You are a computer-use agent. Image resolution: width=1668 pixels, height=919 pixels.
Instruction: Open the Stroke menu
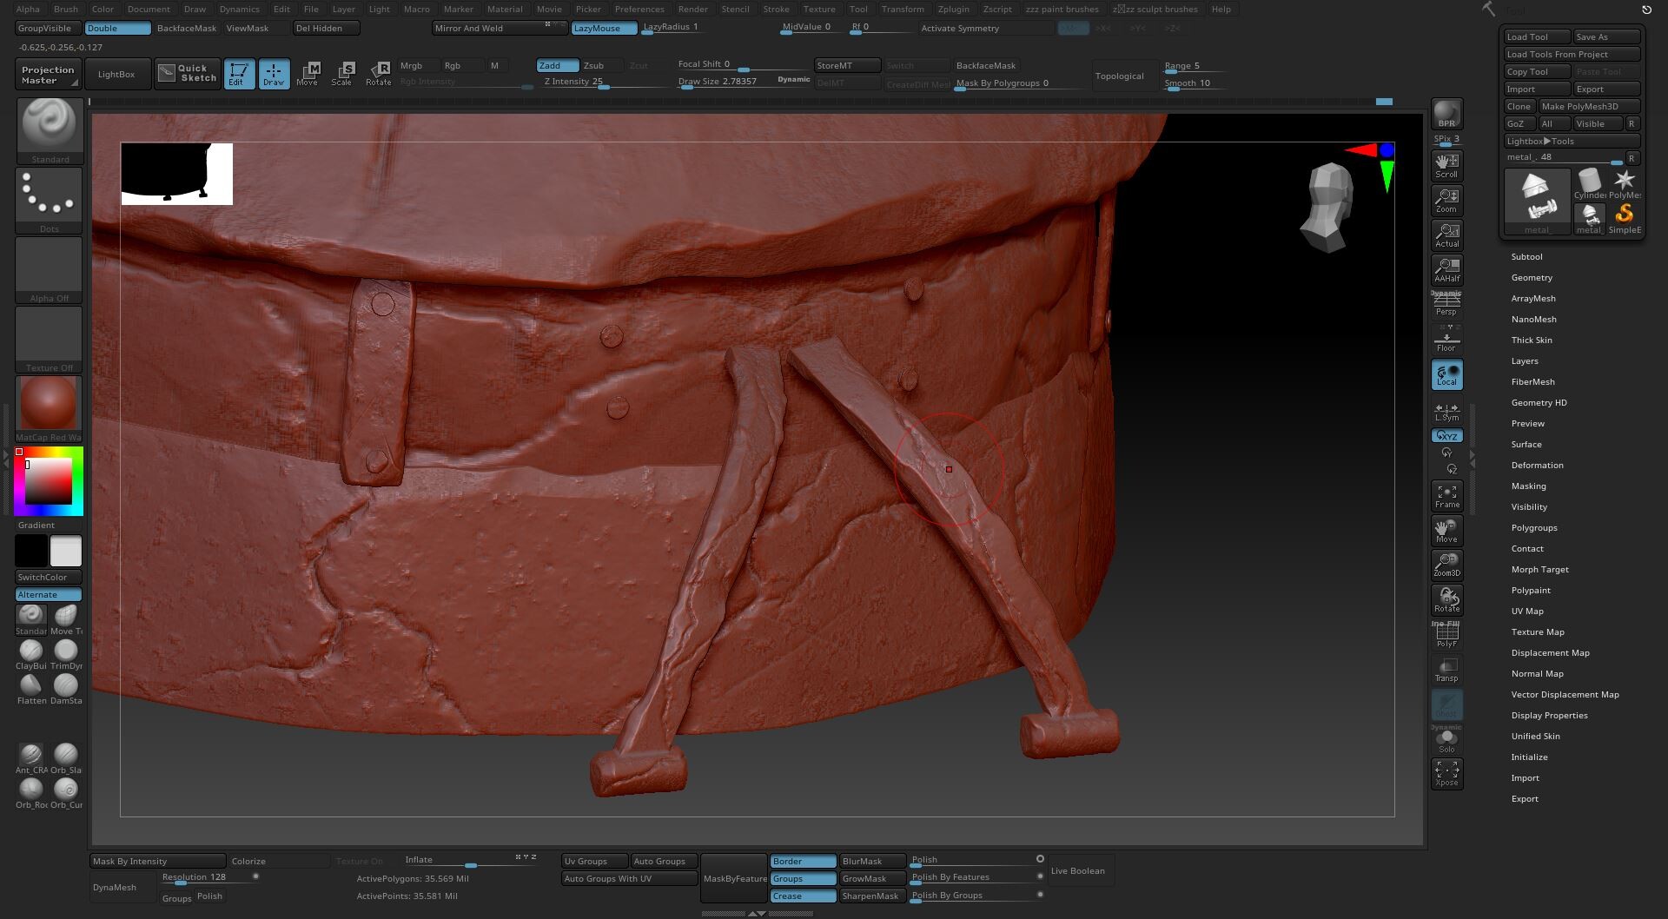[x=776, y=10]
